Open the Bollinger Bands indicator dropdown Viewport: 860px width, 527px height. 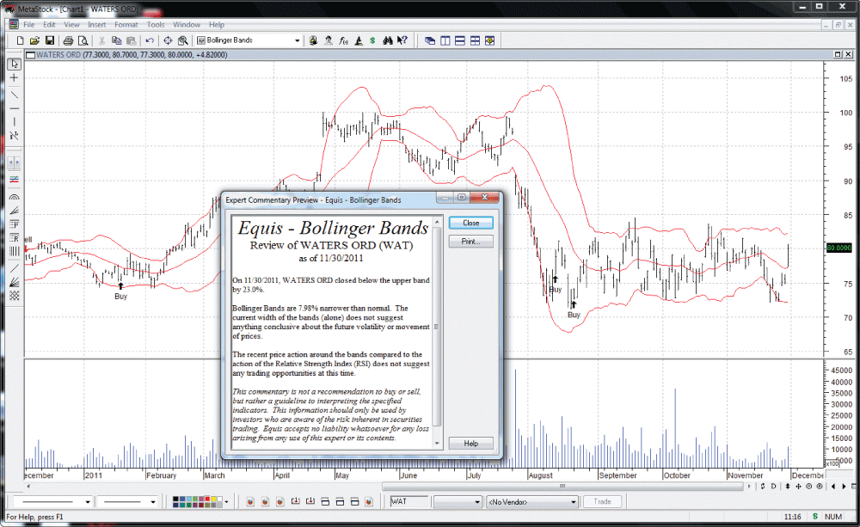tap(297, 40)
